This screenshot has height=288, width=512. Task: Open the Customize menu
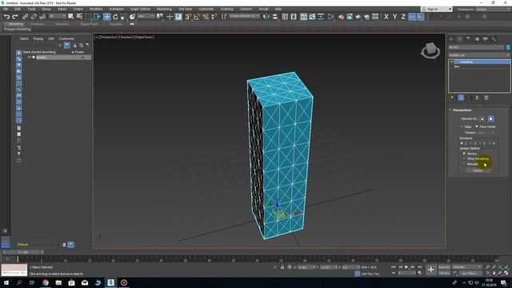(x=206, y=9)
